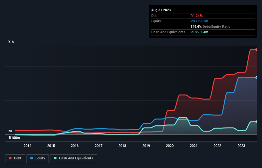This screenshot has height=168, width=262.
Task: Click the 2019 x-axis label
Action: tap(146, 146)
